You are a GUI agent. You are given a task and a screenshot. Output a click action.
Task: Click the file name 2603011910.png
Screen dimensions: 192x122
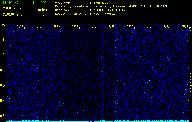(x=14, y=8)
